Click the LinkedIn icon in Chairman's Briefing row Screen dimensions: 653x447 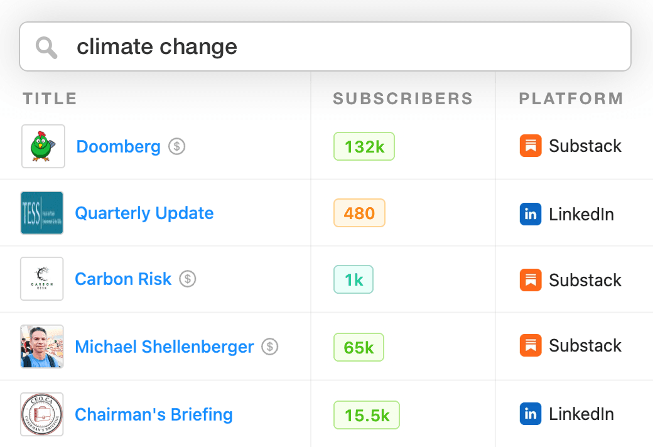pyautogui.click(x=531, y=414)
